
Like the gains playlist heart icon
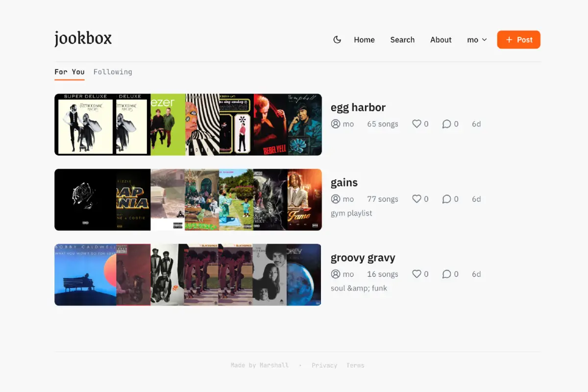[x=416, y=199]
